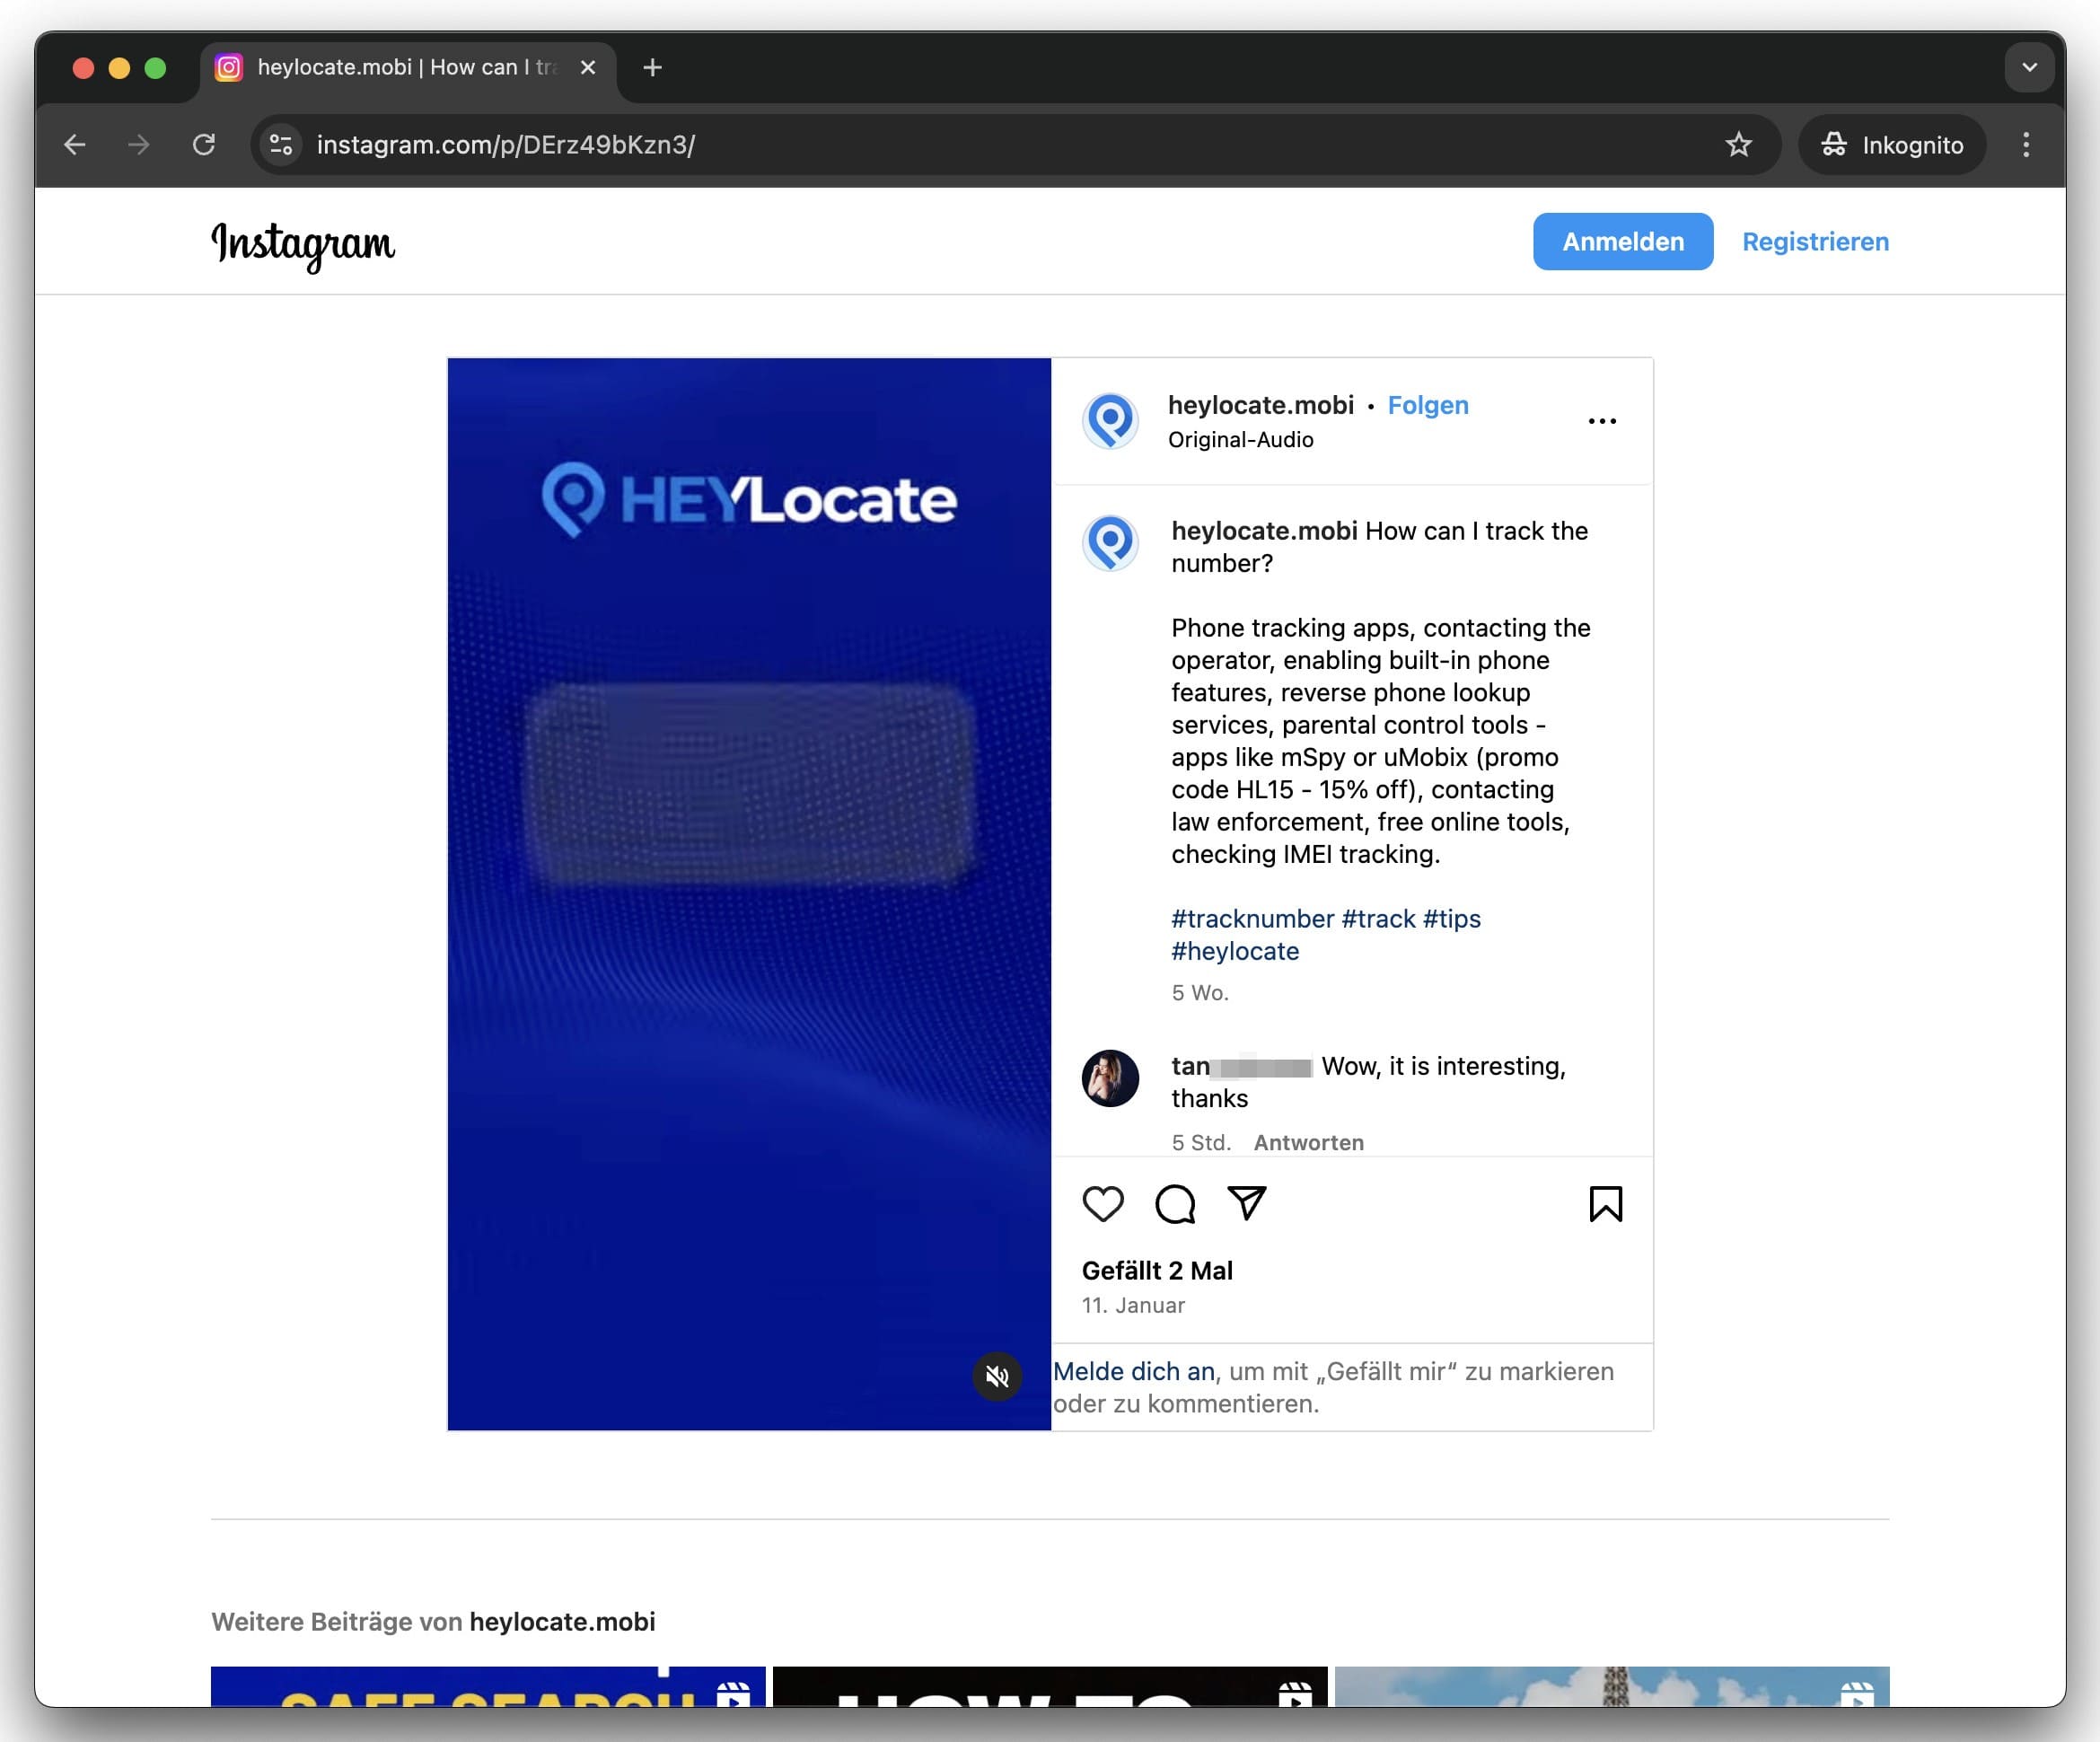
Task: Open the sky and tower reel thumbnail
Action: pyautogui.click(x=1612, y=1686)
